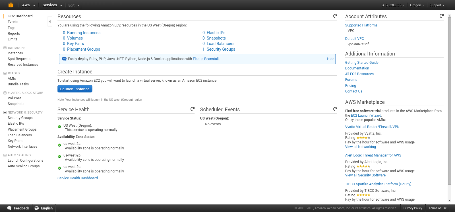Refresh the Account Attributes panel

pos(441,16)
